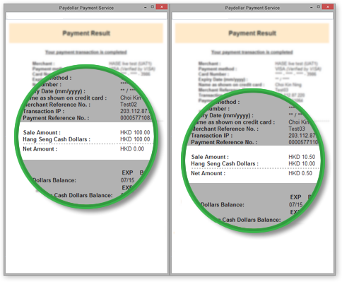Click the magnified 'Test03' reference in right window
Viewport: 342px width, 282px height.
pos(297,129)
